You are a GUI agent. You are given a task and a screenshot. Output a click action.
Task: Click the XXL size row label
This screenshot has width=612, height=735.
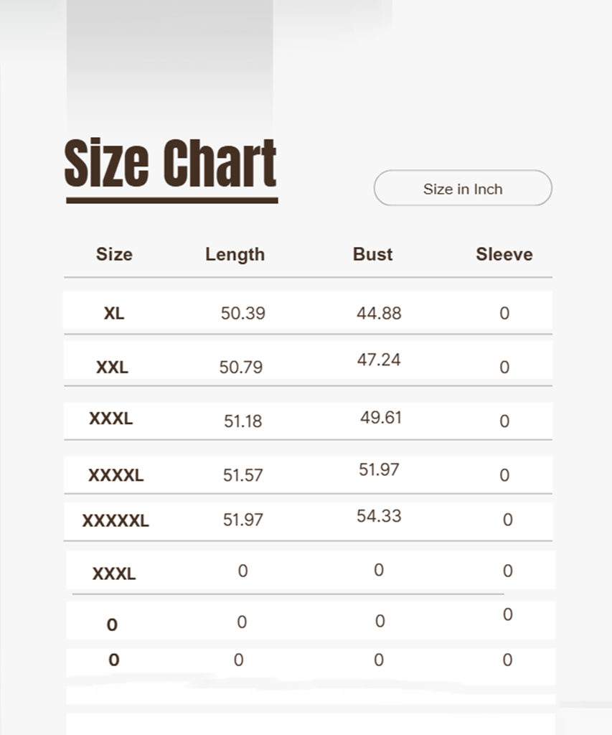click(112, 367)
